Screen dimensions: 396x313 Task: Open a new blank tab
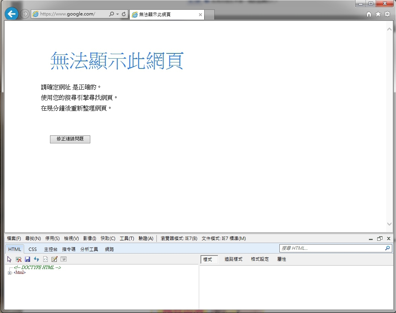point(209,15)
